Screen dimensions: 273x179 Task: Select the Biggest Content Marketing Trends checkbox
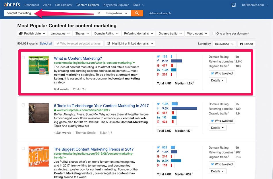click(23, 148)
